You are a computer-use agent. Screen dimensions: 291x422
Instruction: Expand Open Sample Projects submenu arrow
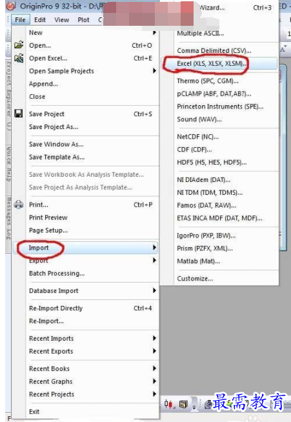coord(154,71)
